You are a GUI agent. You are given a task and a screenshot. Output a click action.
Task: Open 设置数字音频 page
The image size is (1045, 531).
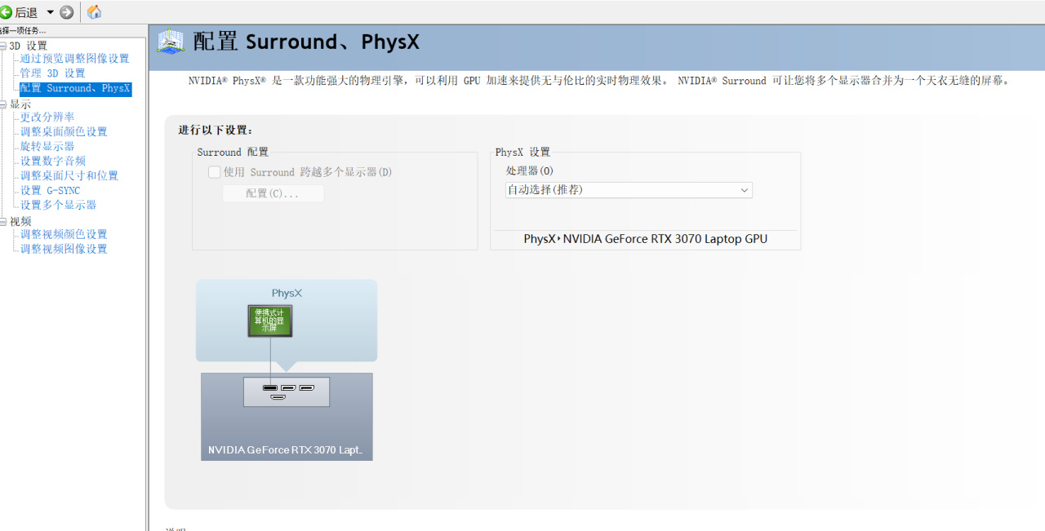[52, 162]
